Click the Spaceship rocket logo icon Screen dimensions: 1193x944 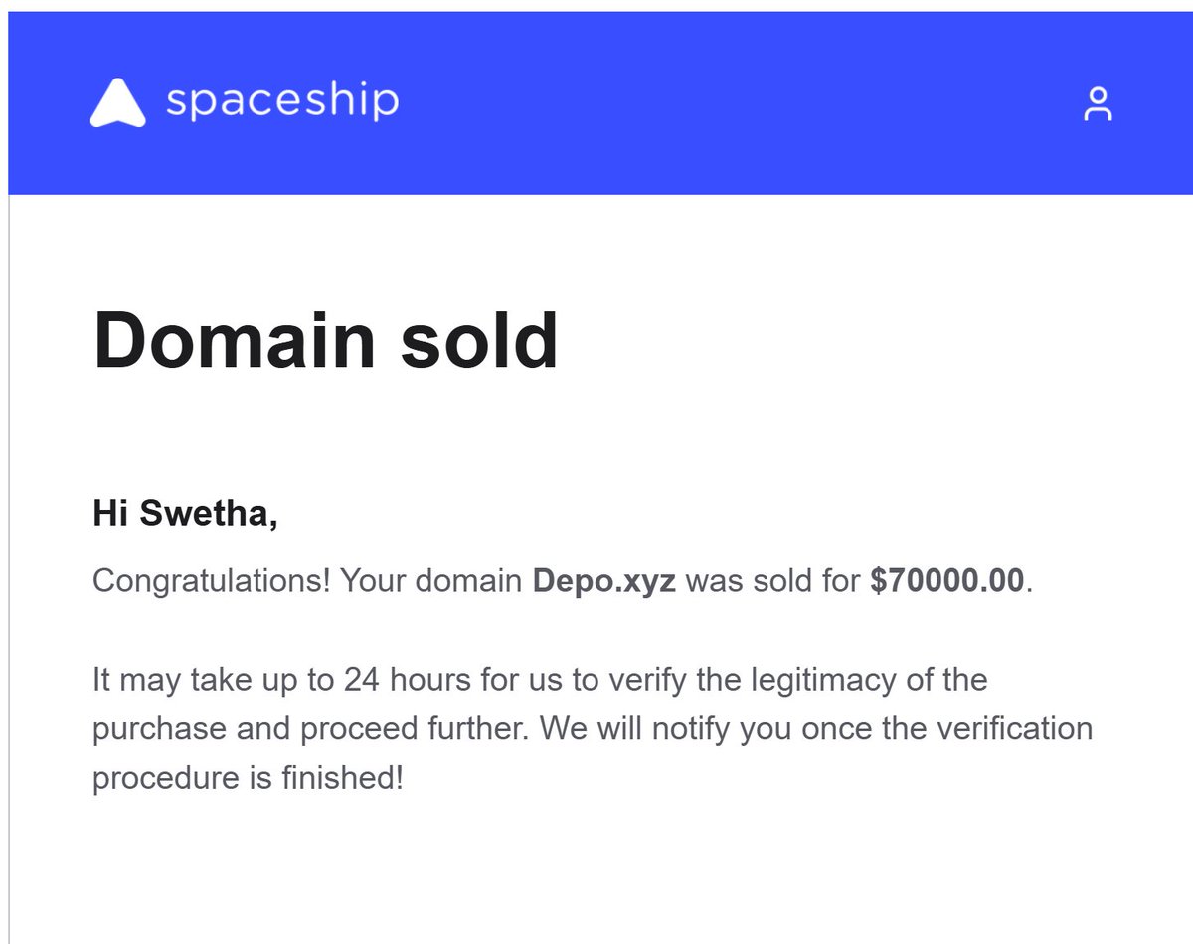pos(117,103)
